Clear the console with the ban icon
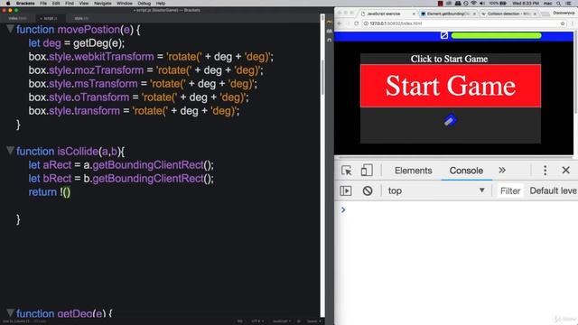This screenshot has height=325, width=578. coord(368,190)
